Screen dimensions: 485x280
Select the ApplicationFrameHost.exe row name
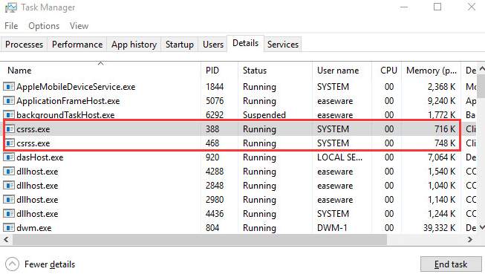[x=68, y=101]
